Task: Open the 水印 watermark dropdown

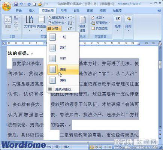Action: [98, 18]
